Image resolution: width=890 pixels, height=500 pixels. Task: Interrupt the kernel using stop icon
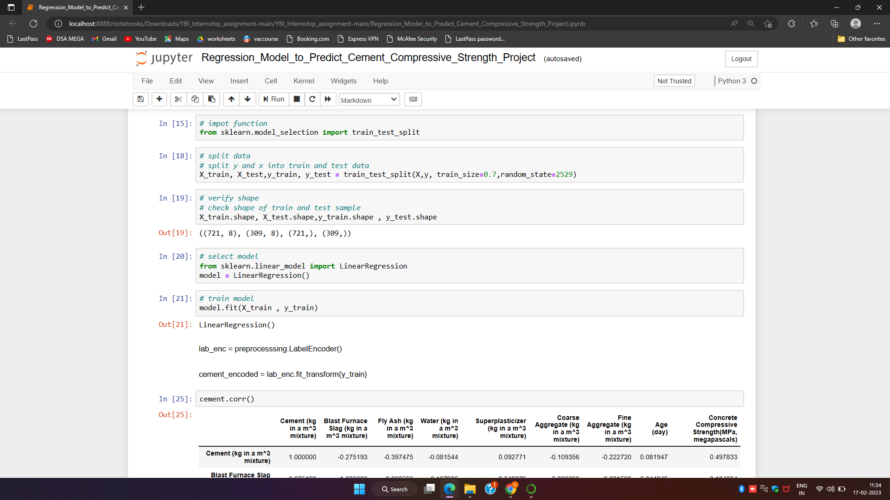pos(297,99)
